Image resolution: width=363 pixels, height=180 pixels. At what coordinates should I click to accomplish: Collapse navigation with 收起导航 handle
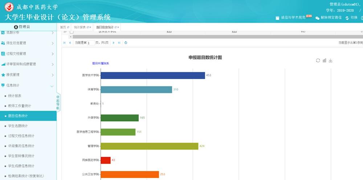58,103
